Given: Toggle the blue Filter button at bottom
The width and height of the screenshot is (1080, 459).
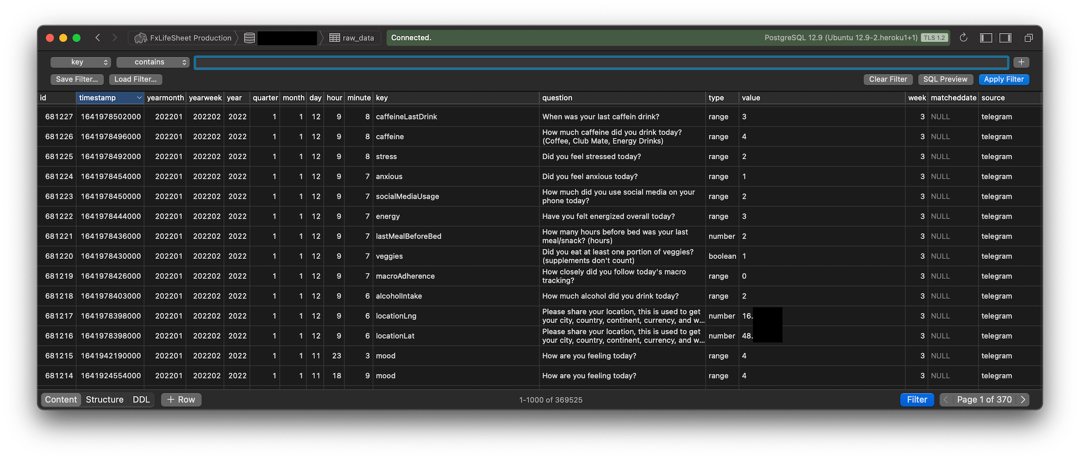Looking at the screenshot, I should 916,399.
